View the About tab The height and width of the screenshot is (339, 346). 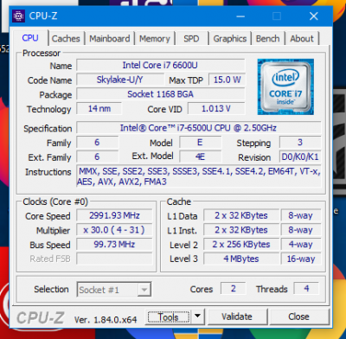(302, 39)
